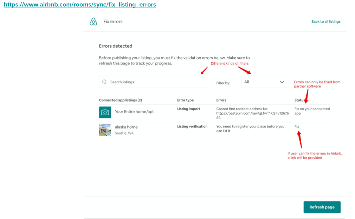Click the magnifying glass search icon
The image size is (355, 219).
(x=104, y=82)
